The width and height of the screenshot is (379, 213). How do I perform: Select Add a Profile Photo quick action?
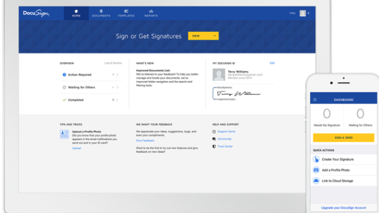(x=343, y=170)
